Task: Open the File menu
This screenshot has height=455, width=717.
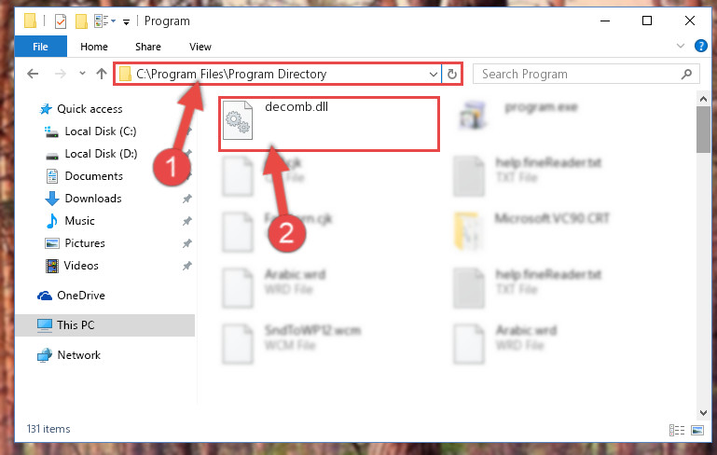Action: pos(41,47)
